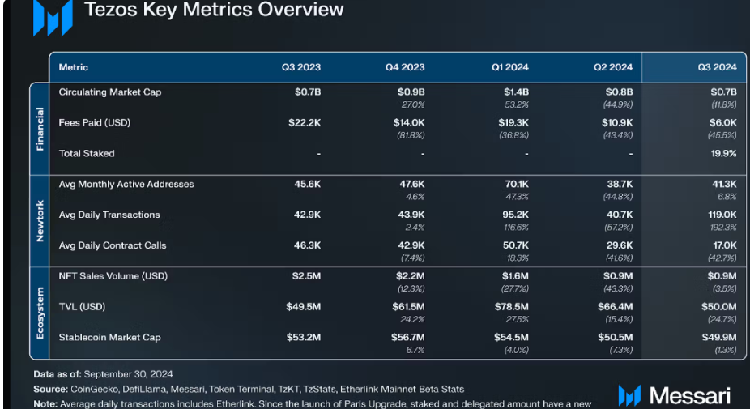The height and width of the screenshot is (409, 750).
Task: Click the '70.1K' active addresses value
Action: click(517, 184)
